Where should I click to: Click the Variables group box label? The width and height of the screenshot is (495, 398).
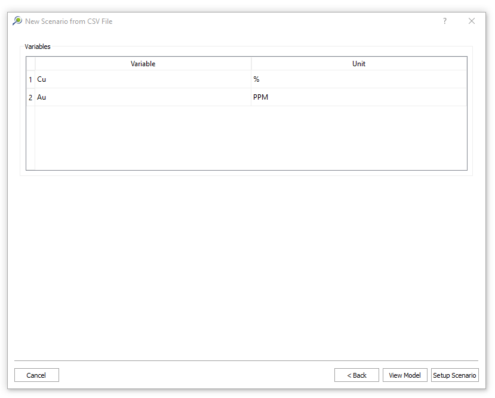38,47
